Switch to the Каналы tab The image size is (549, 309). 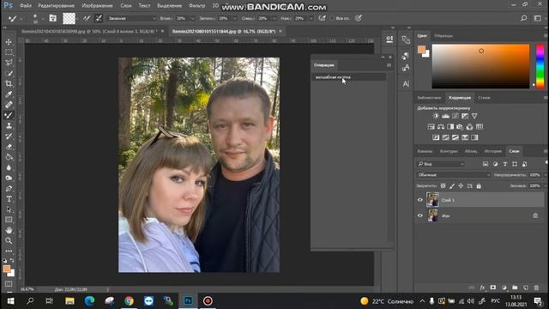tap(425, 151)
